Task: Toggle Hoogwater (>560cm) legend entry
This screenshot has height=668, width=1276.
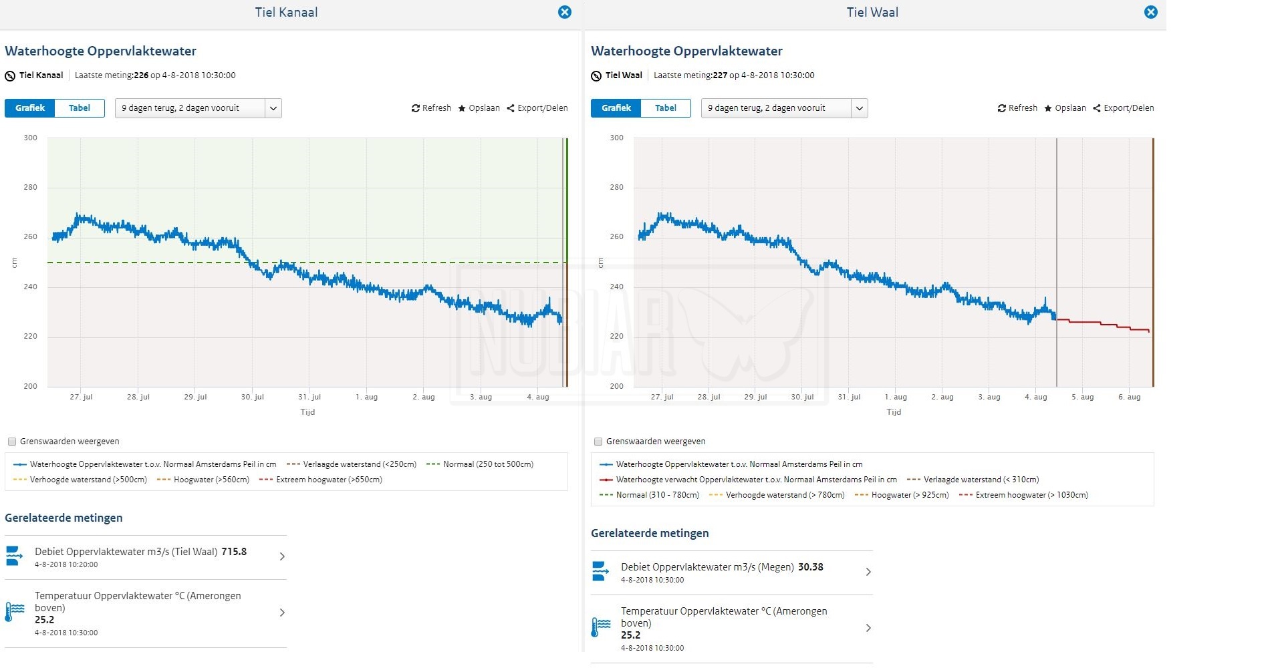Action: [203, 480]
